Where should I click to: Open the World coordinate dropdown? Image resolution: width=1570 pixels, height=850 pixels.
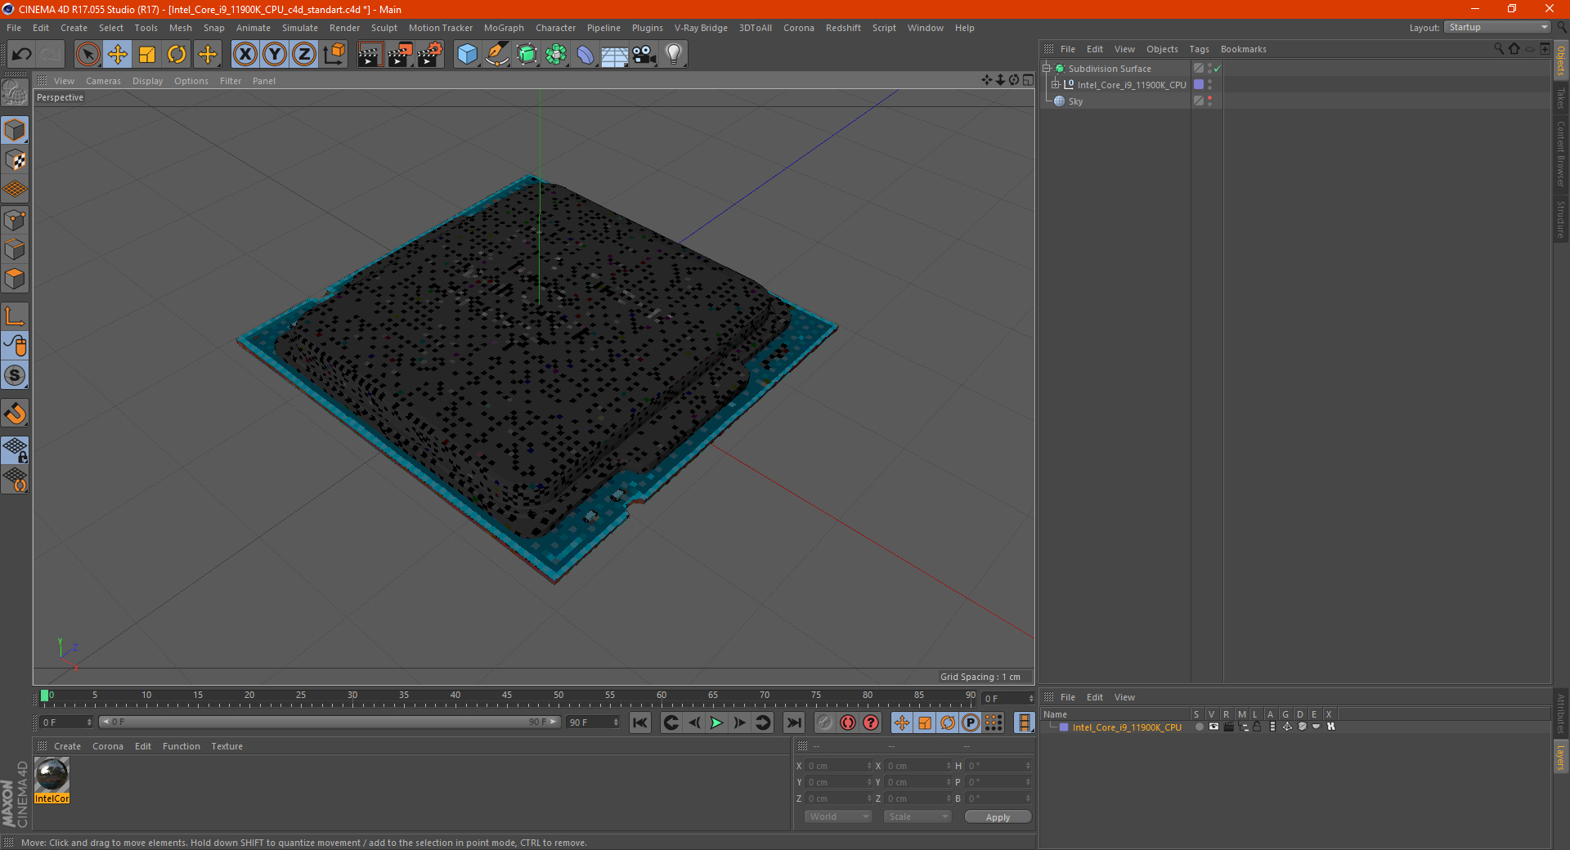click(x=838, y=816)
